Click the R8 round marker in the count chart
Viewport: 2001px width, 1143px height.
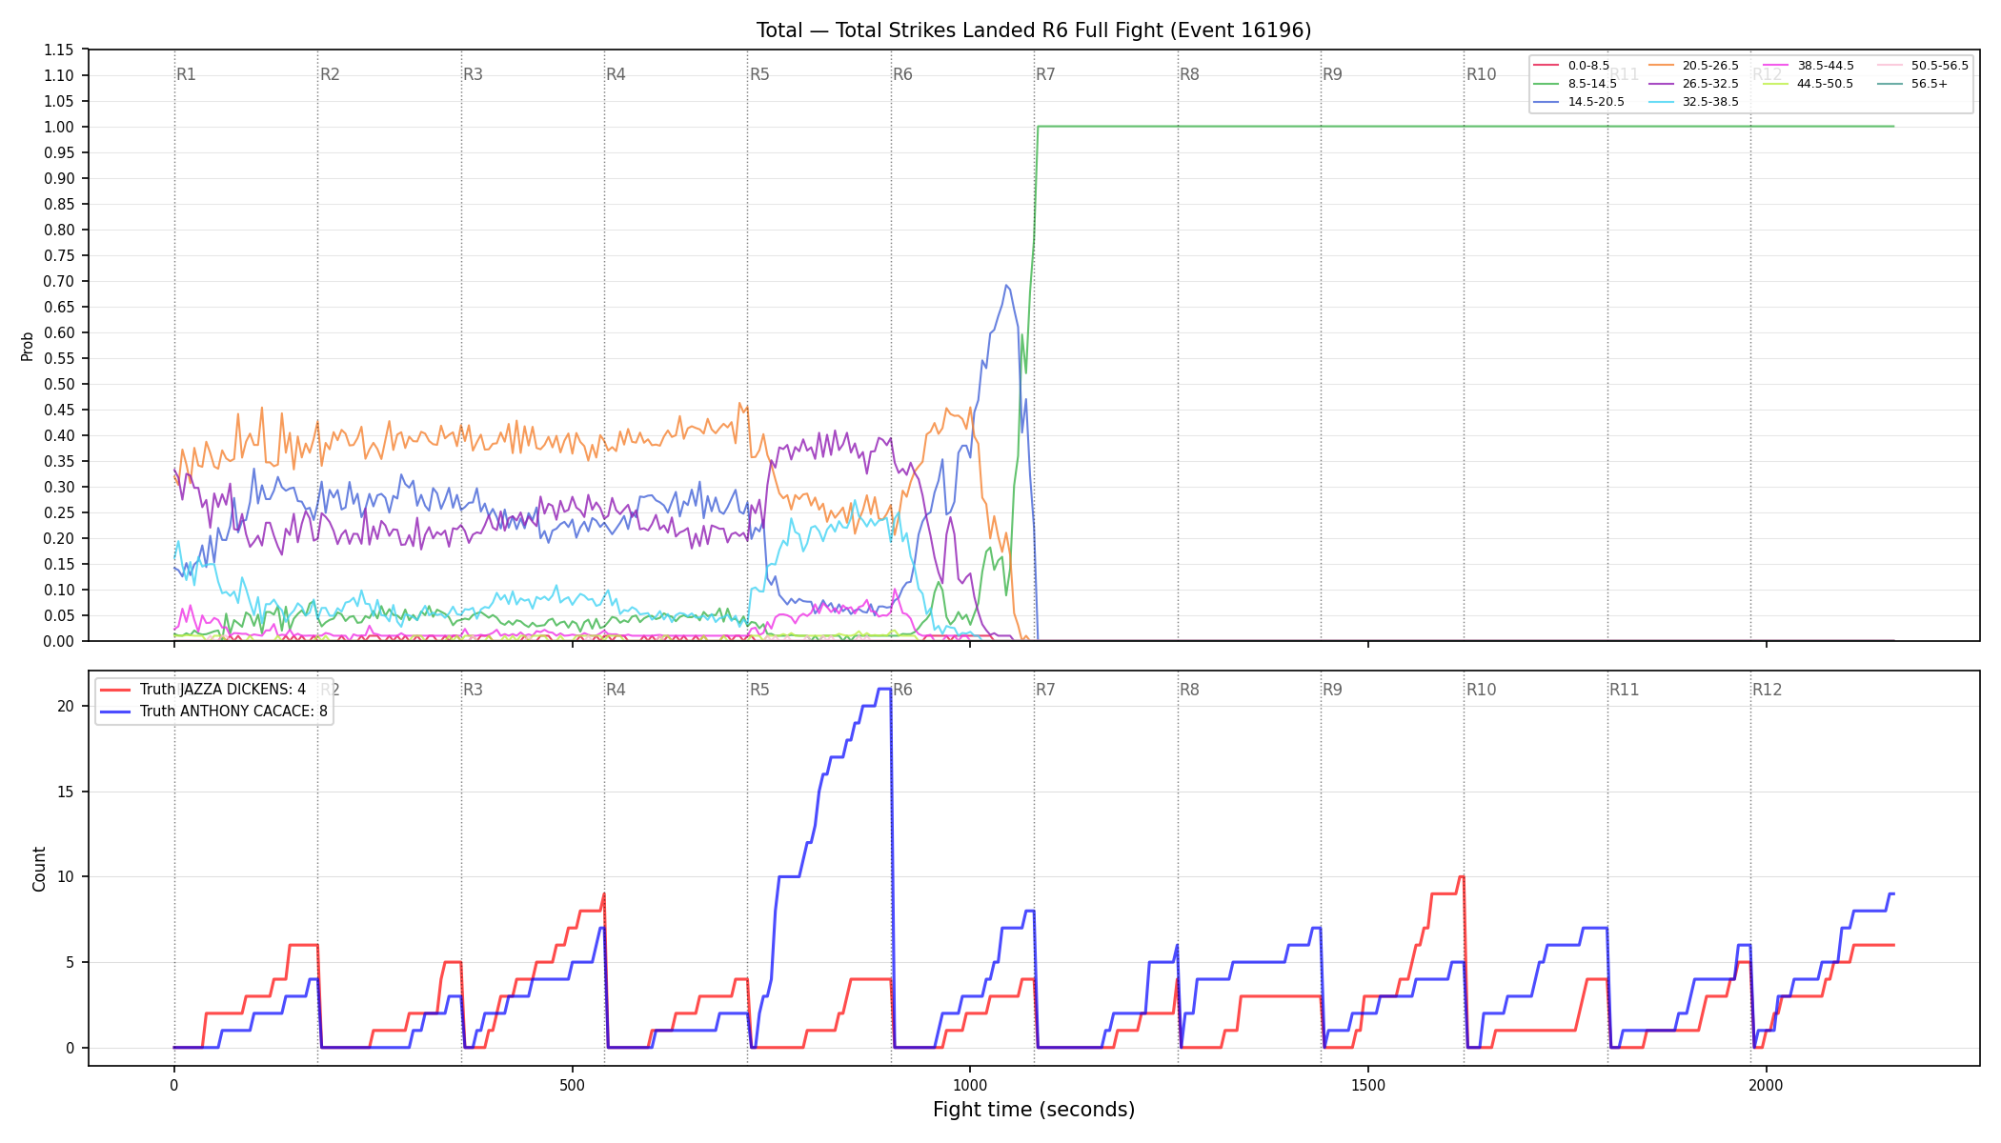pos(1189,690)
